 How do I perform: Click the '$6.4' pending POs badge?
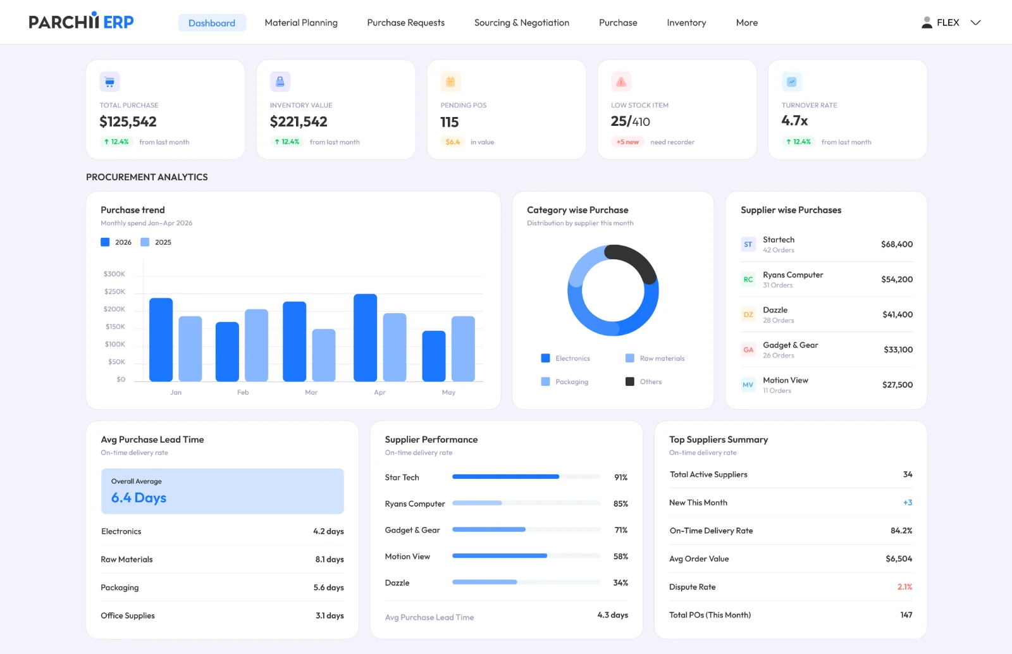pos(453,142)
